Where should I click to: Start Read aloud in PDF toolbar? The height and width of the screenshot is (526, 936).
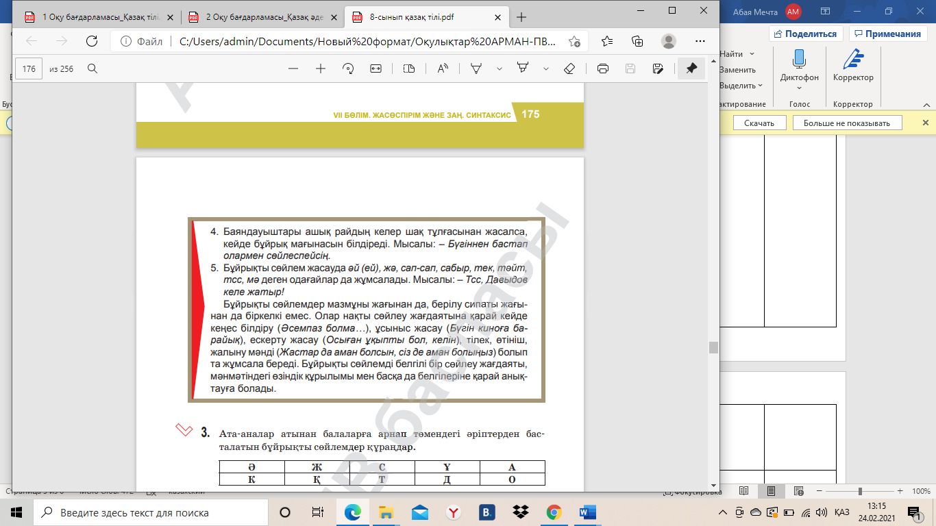coord(443,68)
